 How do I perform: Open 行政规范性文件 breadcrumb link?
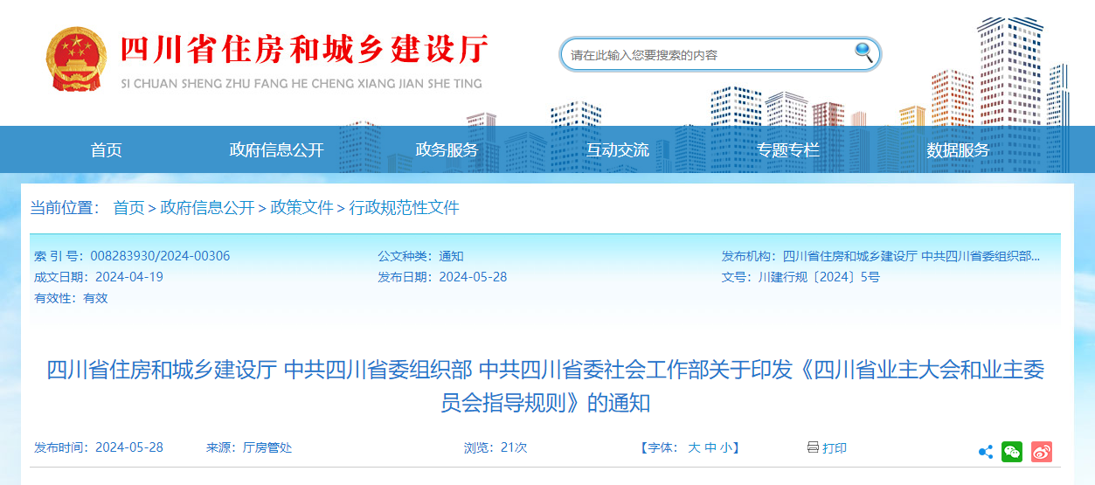coord(404,208)
